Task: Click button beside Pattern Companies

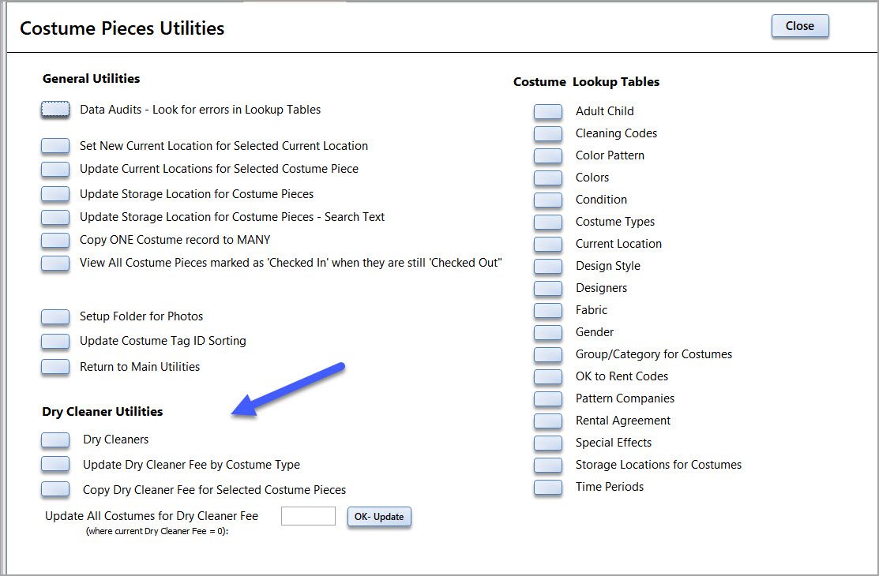Action: [x=547, y=399]
